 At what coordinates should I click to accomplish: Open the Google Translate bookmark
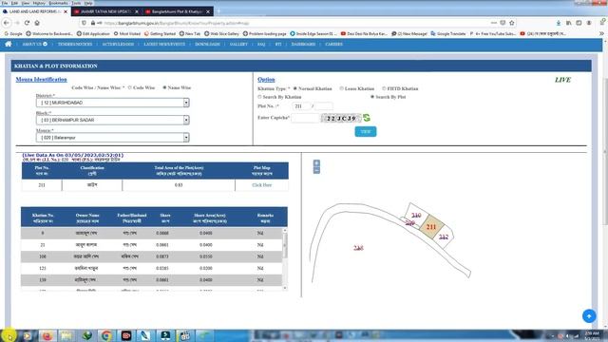coord(447,34)
